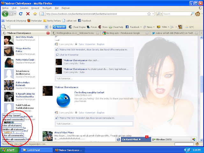The width and height of the screenshot is (204, 153).
Task: Click the Windows start button
Action: pos(9,150)
